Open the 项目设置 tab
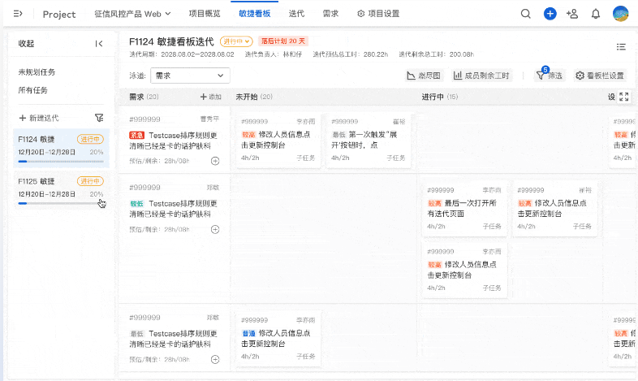This screenshot has width=638, height=381. click(378, 14)
